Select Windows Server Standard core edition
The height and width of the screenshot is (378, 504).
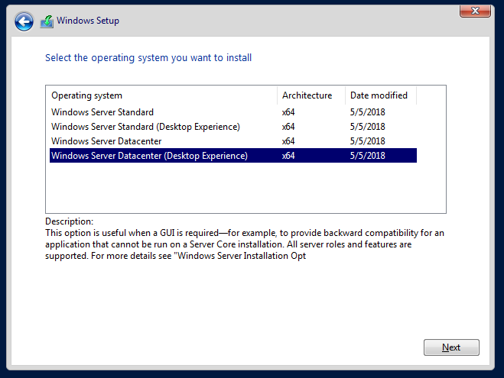tap(233, 112)
